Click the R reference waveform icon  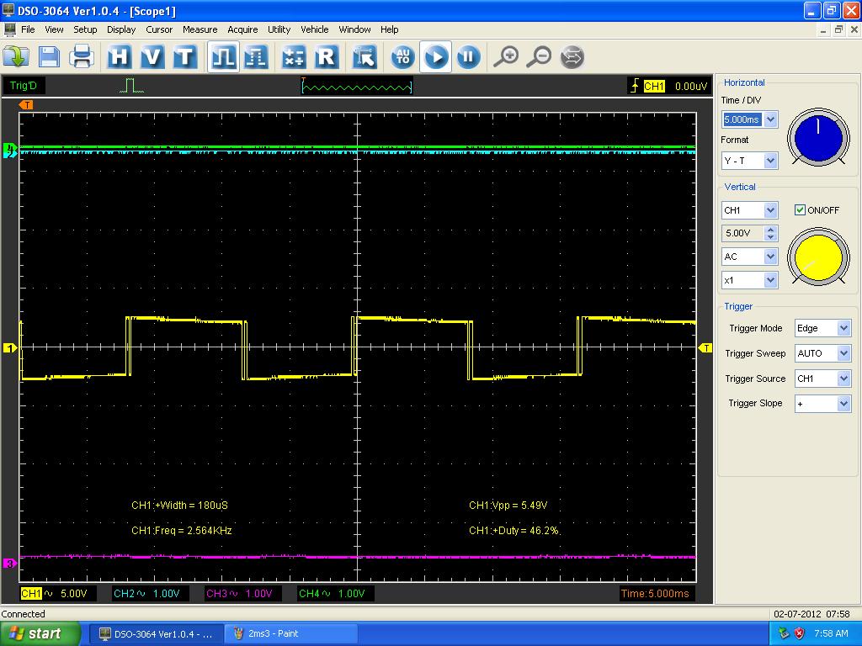[326, 57]
